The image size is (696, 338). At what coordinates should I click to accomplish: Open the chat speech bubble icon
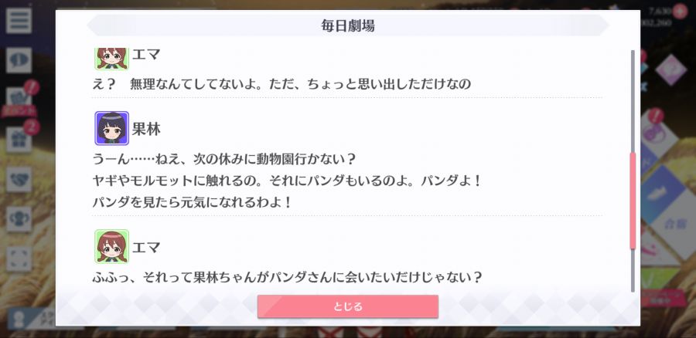[x=19, y=60]
